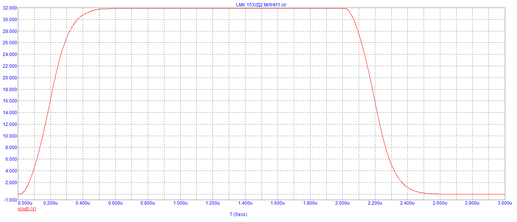Click the 28.000 Y-axis value
The width and height of the screenshot is (517, 222).
click(9, 31)
